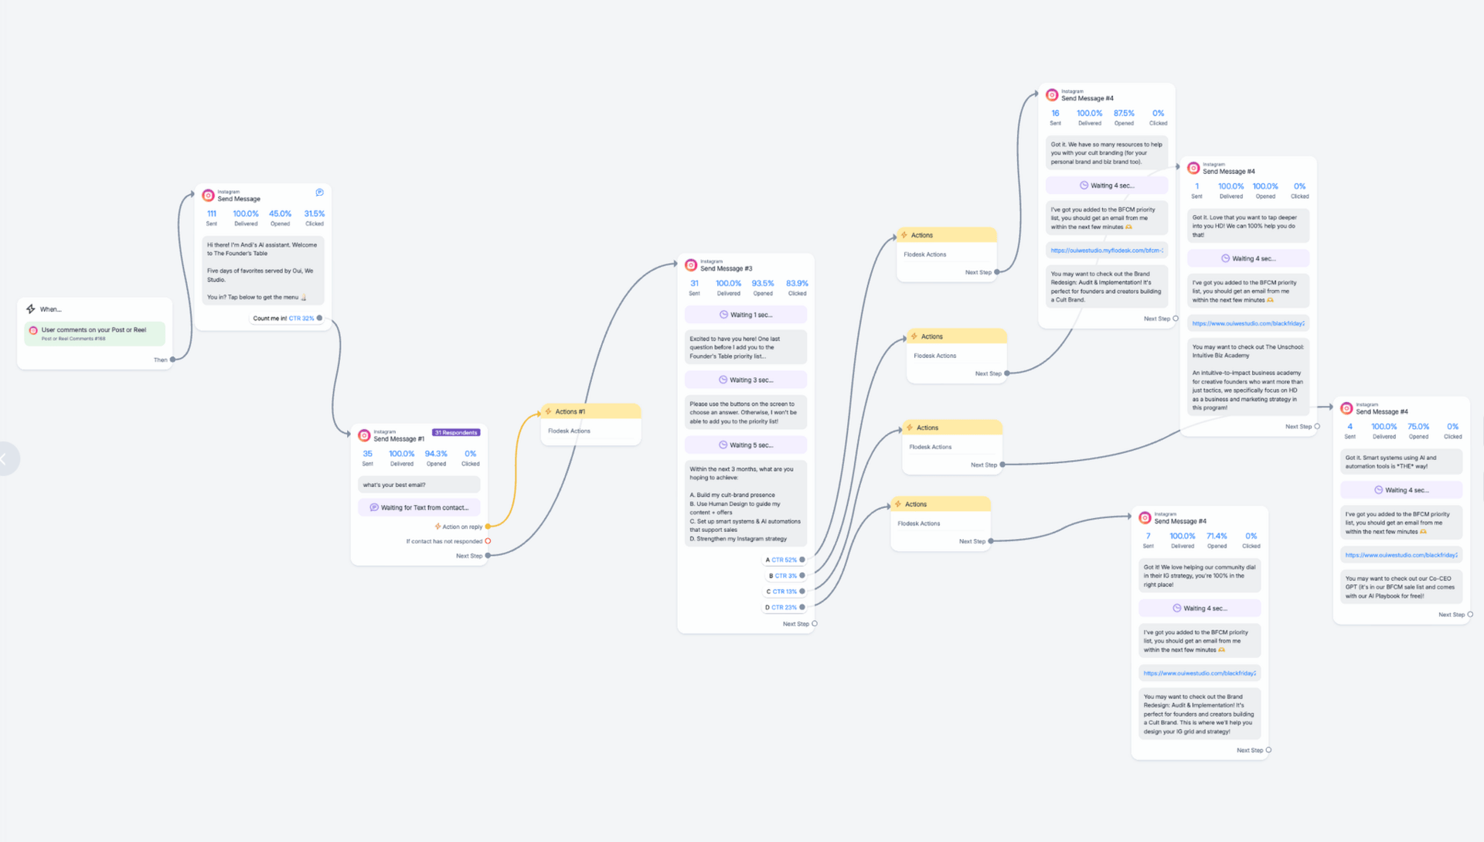Click the Waiting for Text chat icon

[374, 508]
